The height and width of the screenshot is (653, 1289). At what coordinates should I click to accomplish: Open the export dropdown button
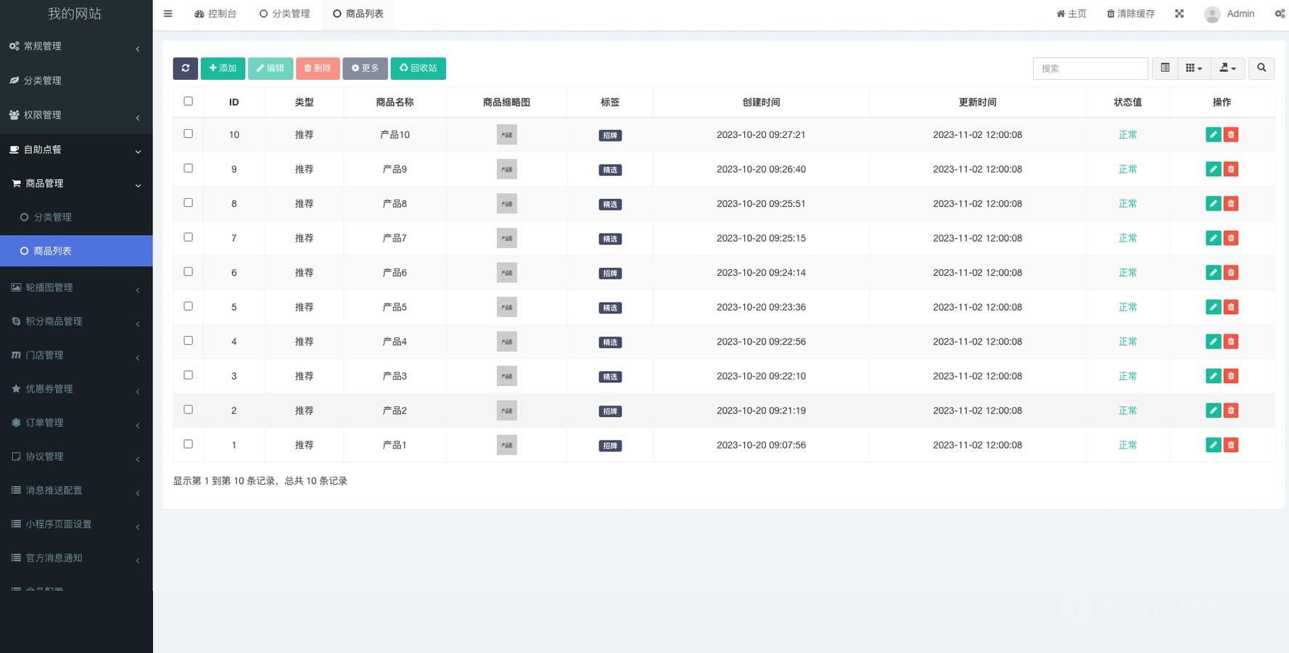[1227, 68]
